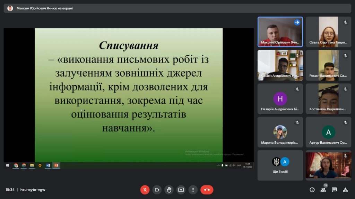Open File Explorer icon in shared taskbar

(32, 165)
